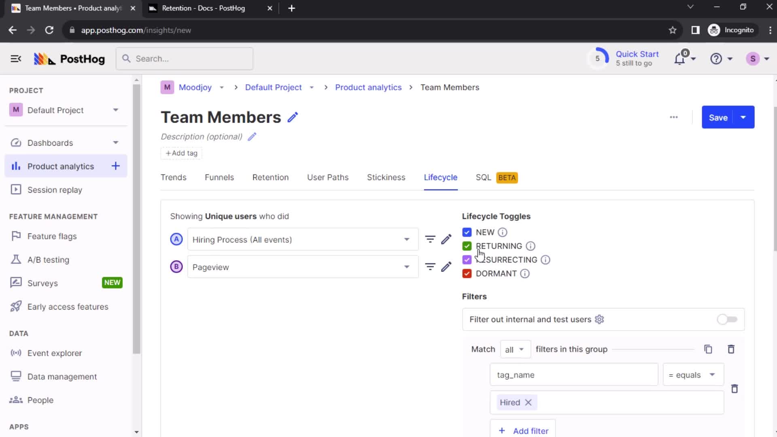Image resolution: width=777 pixels, height=437 pixels.
Task: Duplicate the filter group
Action: pyautogui.click(x=708, y=349)
